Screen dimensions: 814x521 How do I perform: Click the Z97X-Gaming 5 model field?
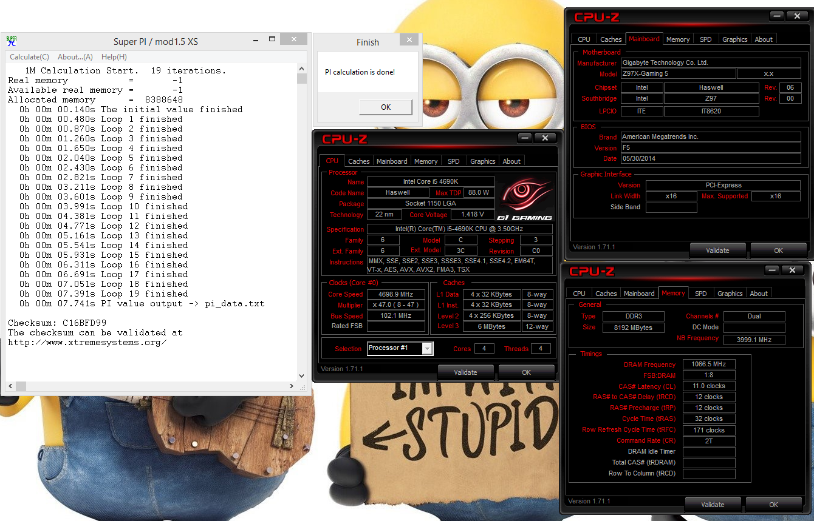click(677, 74)
